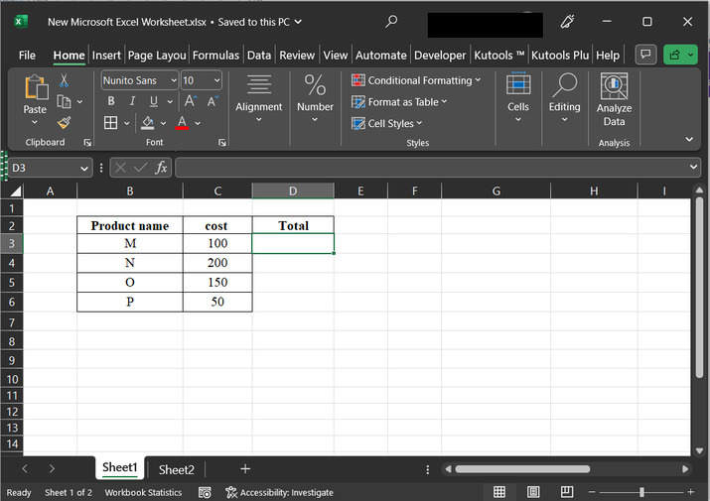Screen dimensions: 710x501
Task: Select the Format Painter brush
Action: [x=65, y=122]
